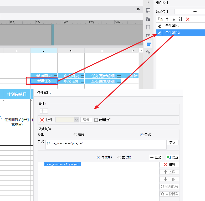Click the copy condition icon
The width and height of the screenshot is (205, 201).
160,19
